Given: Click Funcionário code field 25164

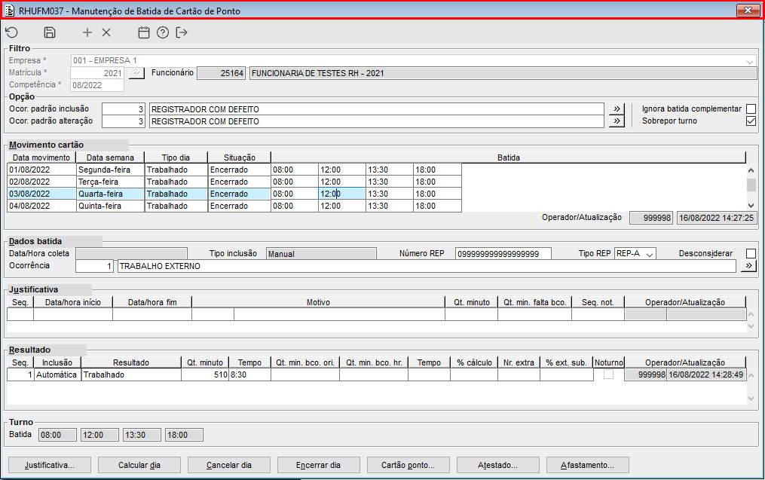Looking at the screenshot, I should [x=221, y=73].
